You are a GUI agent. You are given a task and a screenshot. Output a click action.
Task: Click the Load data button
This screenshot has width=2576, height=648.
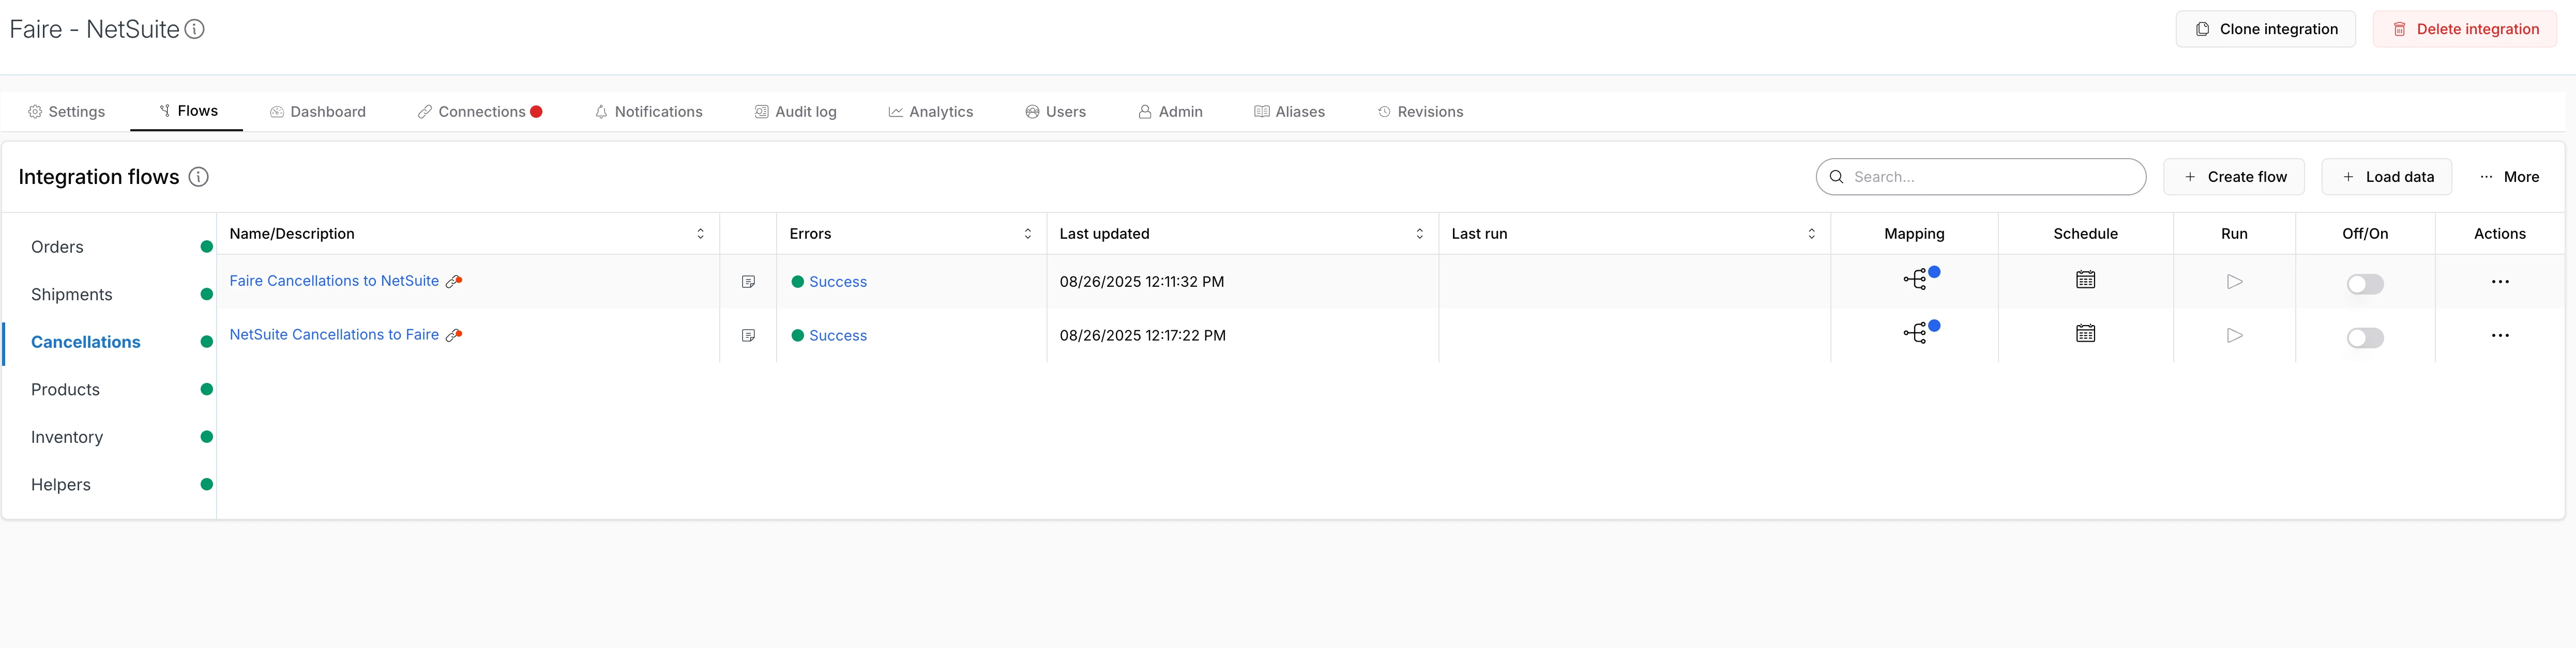pos(2386,177)
